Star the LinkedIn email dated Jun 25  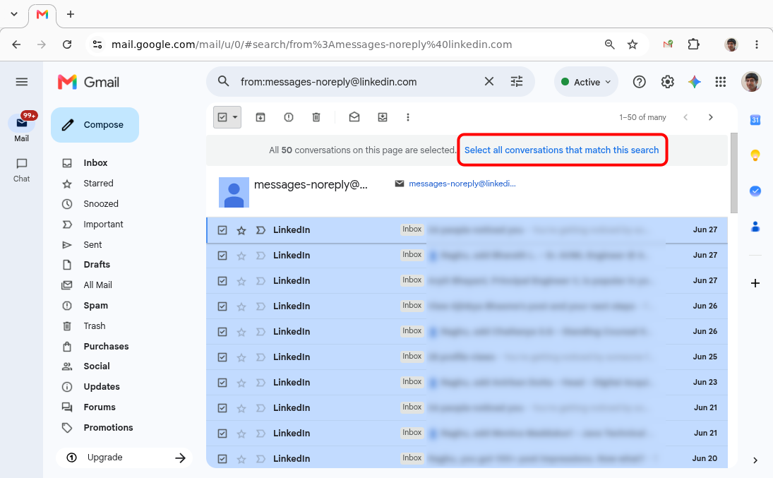(241, 357)
